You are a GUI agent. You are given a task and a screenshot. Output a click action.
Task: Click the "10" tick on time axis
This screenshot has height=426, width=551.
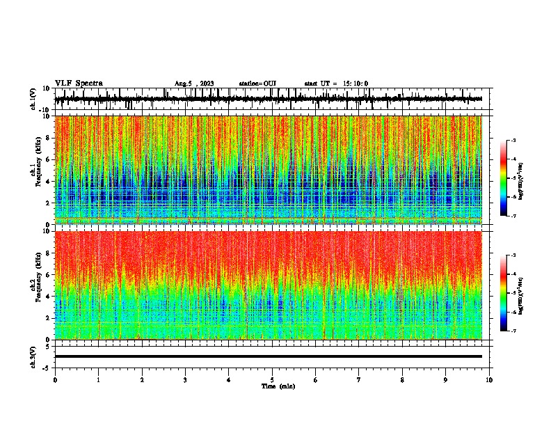click(489, 380)
